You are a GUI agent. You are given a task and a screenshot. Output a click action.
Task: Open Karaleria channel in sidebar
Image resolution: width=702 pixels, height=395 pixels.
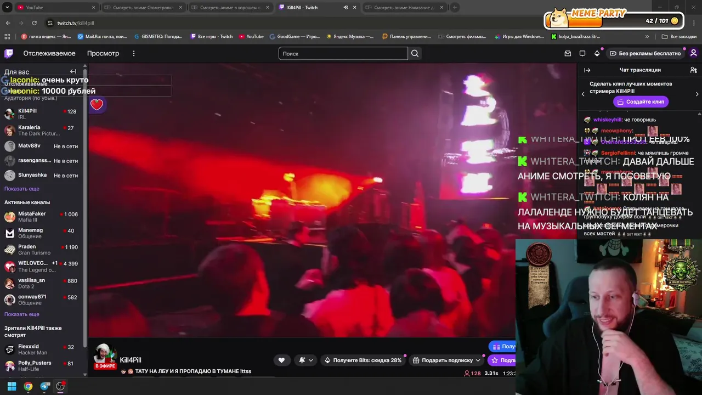click(x=42, y=130)
